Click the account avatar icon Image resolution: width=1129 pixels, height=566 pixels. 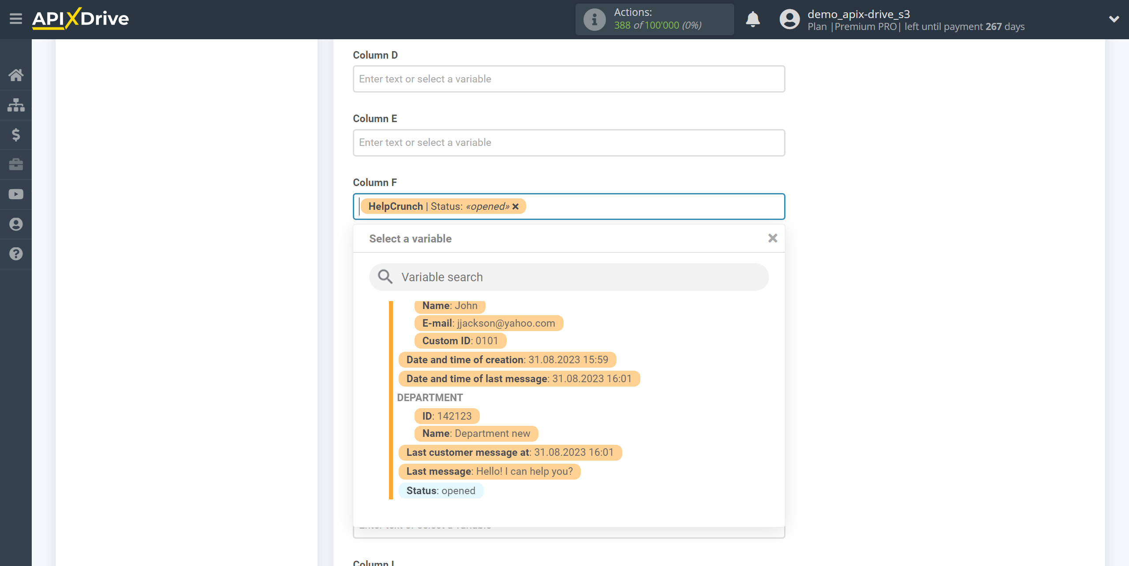point(789,19)
